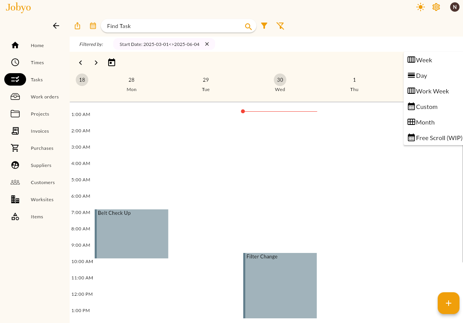Remove the Start Date filter chip
The width and height of the screenshot is (463, 323).
click(x=207, y=44)
